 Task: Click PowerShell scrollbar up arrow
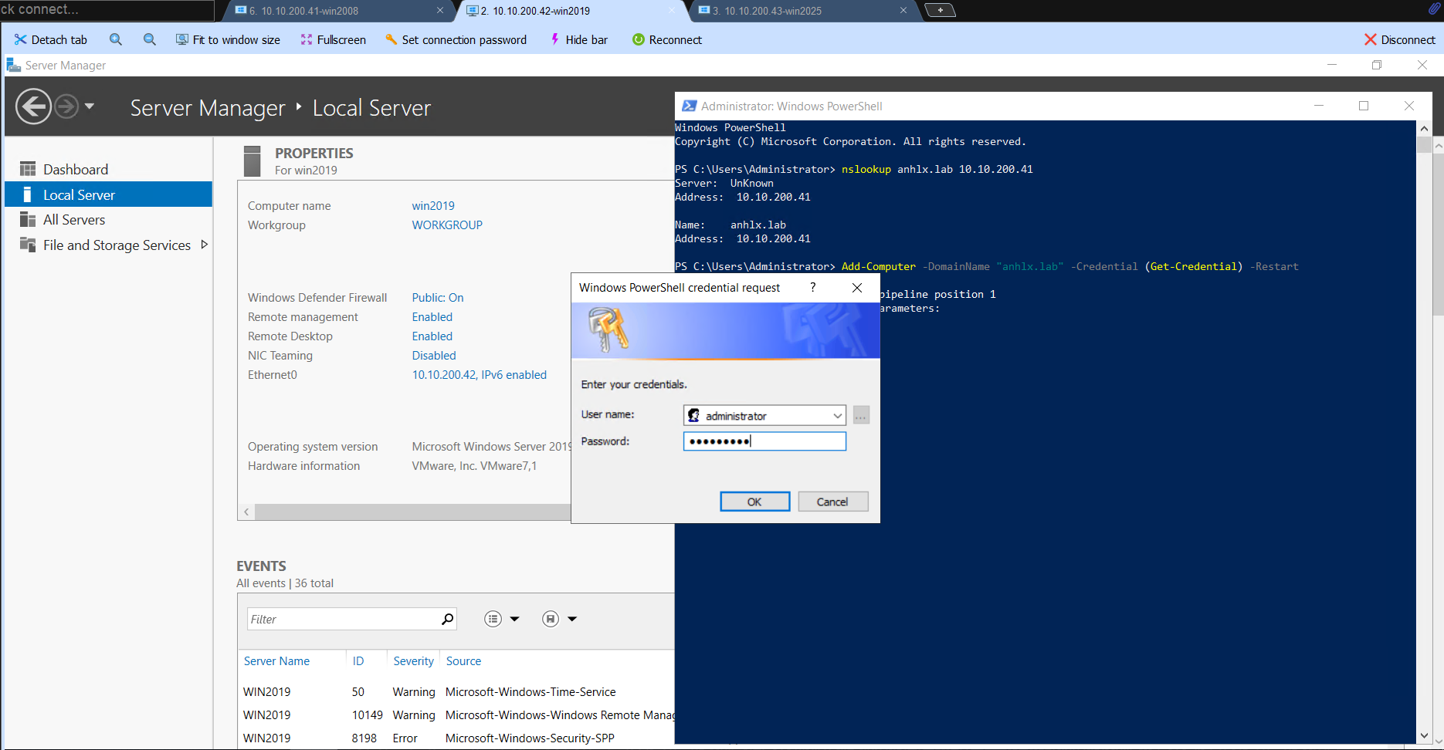(1424, 128)
